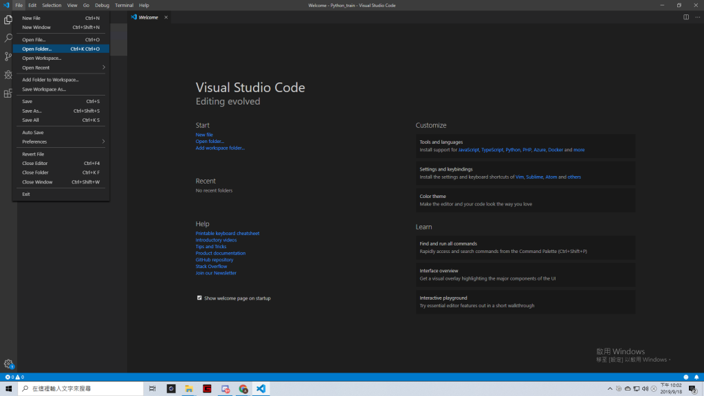Viewport: 704px width, 396px height.
Task: Open the Source Control view
Action: [8, 56]
